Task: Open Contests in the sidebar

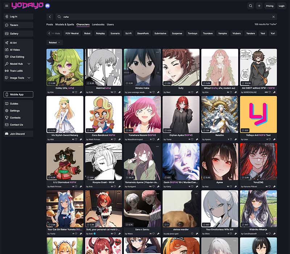Action: 18,118
